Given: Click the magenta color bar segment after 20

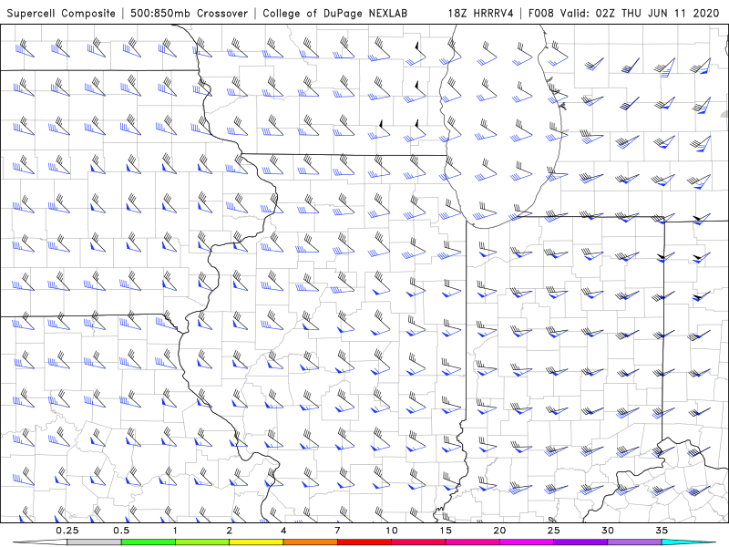Looking at the screenshot, I should click(x=527, y=542).
